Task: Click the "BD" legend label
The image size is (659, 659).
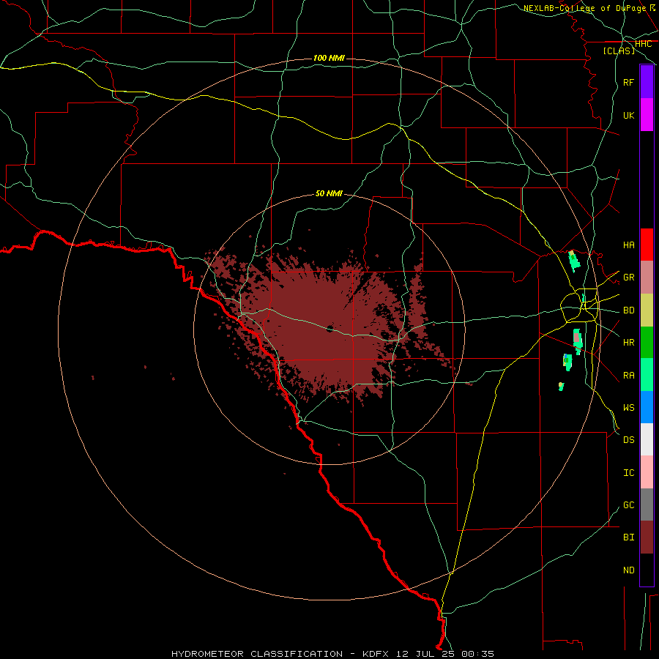Action: (628, 310)
